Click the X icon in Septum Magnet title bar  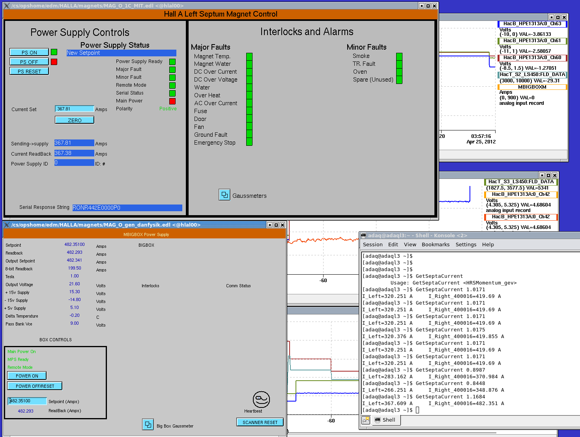[7, 6]
